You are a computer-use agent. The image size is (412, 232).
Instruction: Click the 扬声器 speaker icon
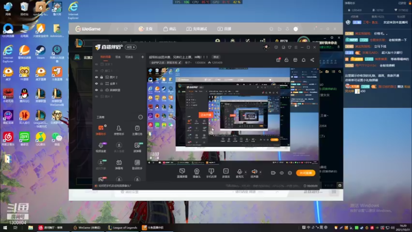pyautogui.click(x=254, y=172)
